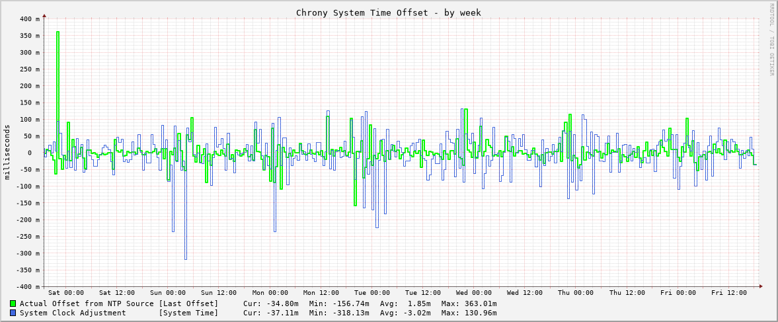Click the "Sun 12:00" x-axis label
The height and width of the screenshot is (322, 778).
[x=219, y=293]
